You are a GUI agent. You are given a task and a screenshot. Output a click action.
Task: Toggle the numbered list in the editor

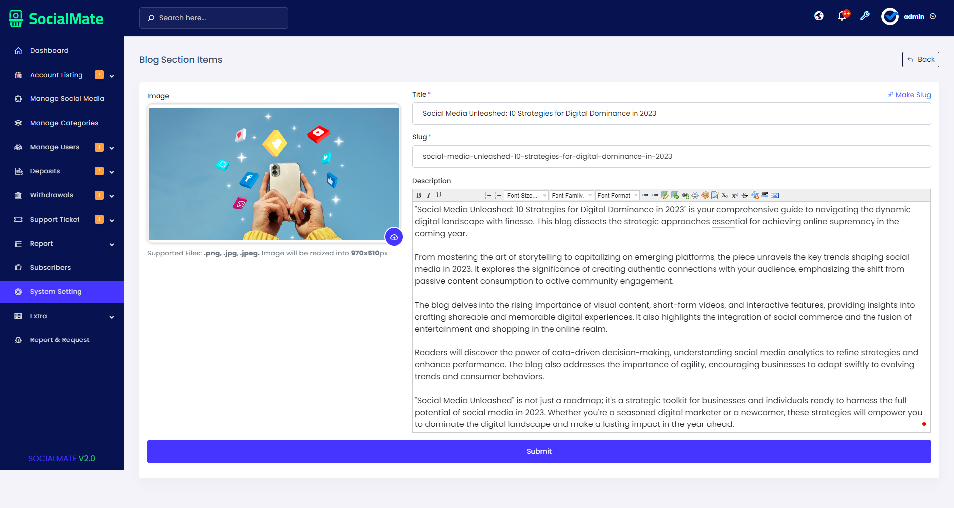pyautogui.click(x=488, y=195)
